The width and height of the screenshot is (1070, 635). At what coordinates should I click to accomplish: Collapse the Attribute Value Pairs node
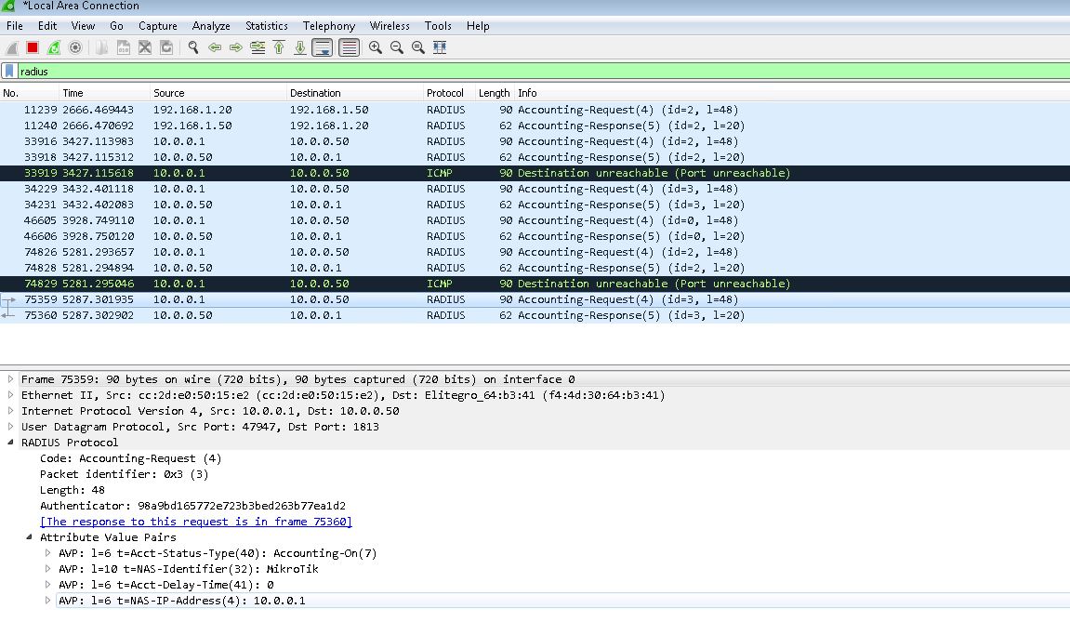tap(29, 536)
